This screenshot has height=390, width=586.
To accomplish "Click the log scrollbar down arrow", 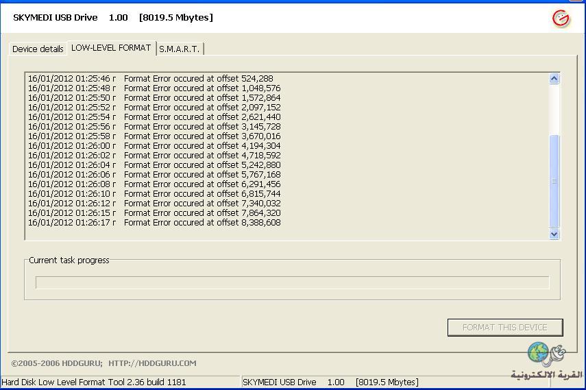I will click(x=554, y=234).
